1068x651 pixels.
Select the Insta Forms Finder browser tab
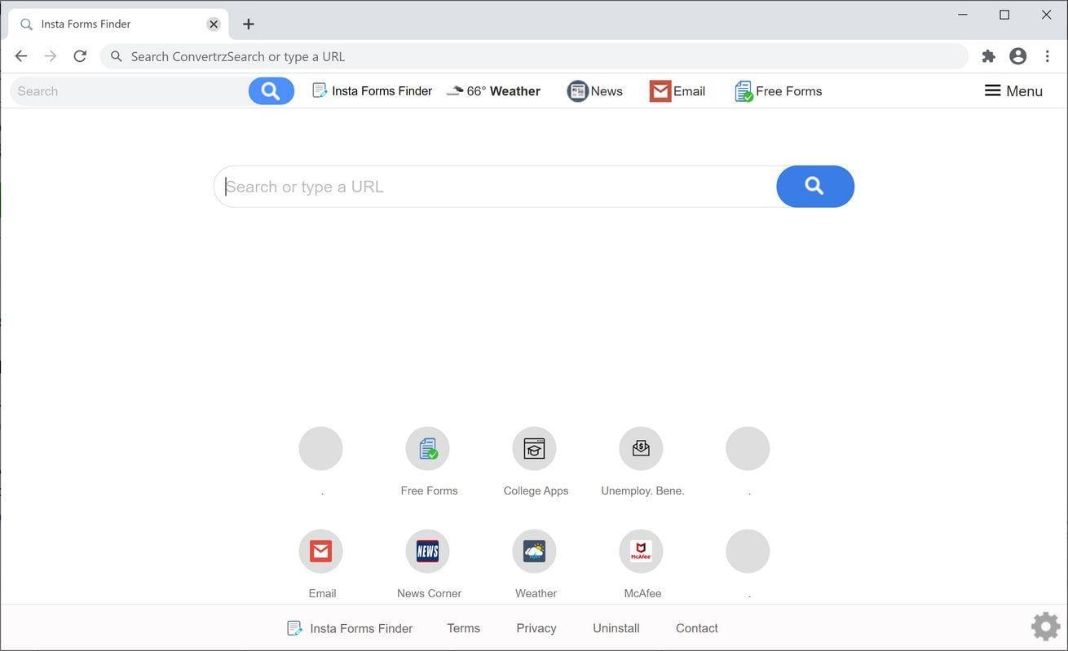(119, 24)
